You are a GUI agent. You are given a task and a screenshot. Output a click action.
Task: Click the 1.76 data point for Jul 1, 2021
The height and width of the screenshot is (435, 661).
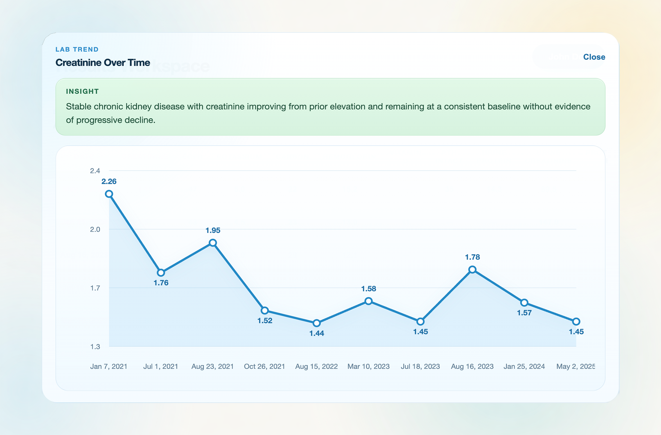tap(161, 272)
